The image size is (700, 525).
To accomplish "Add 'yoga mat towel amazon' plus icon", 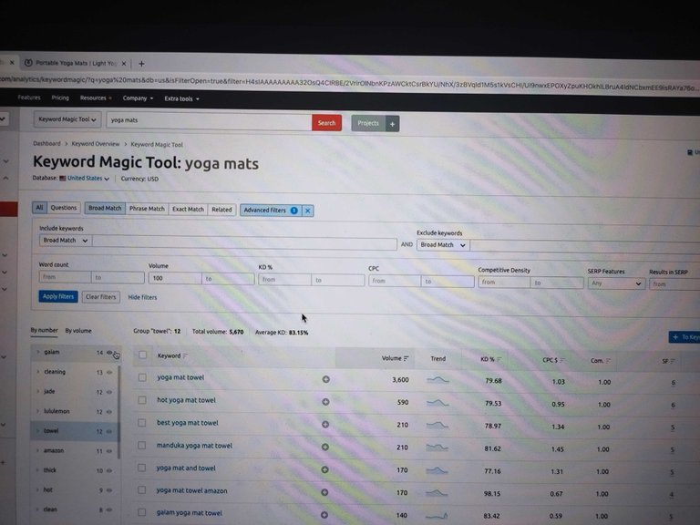I will coord(324,492).
